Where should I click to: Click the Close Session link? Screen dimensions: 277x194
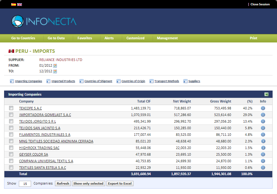coord(260,4)
